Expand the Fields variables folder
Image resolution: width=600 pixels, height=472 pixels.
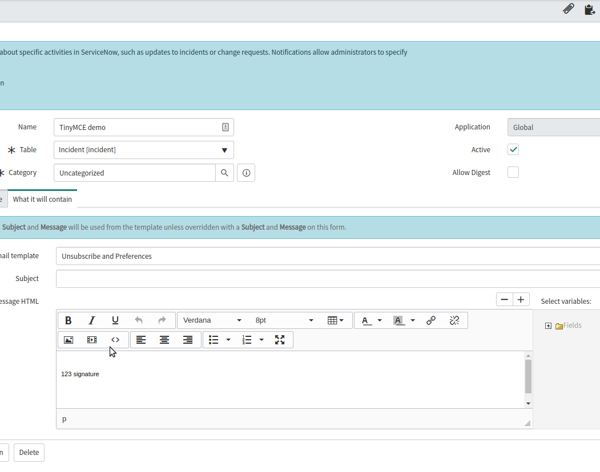tap(547, 325)
